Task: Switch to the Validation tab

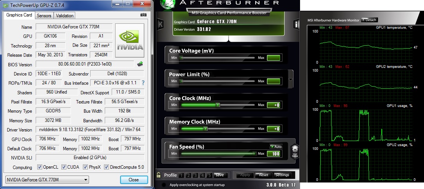Action: pos(64,16)
